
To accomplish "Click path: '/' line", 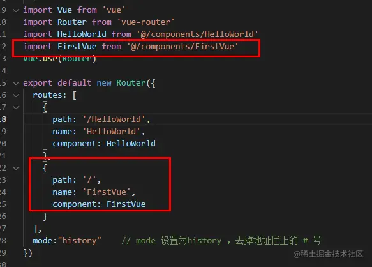I will click(x=77, y=180).
